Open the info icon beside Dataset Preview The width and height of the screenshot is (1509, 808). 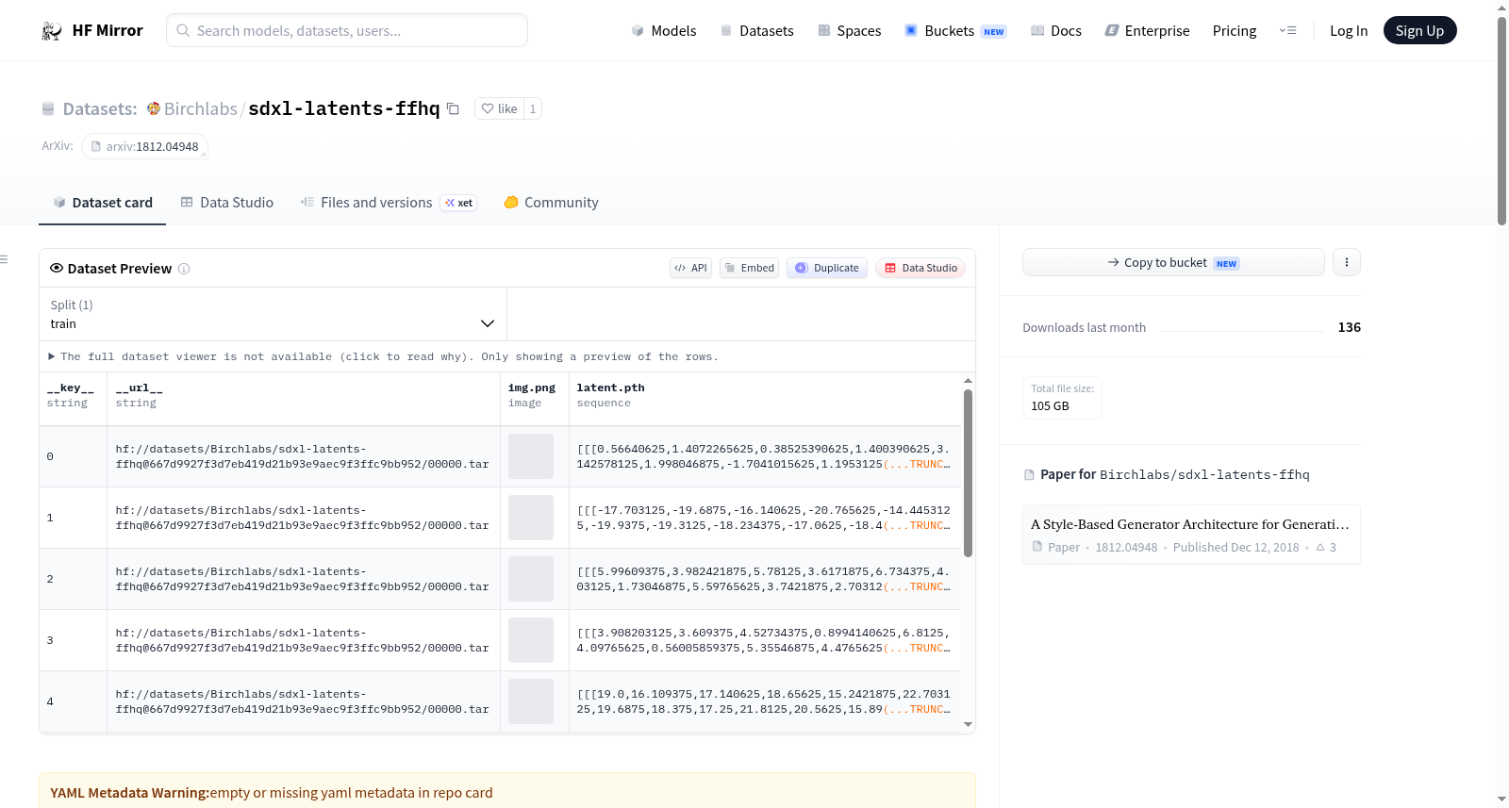tap(184, 269)
